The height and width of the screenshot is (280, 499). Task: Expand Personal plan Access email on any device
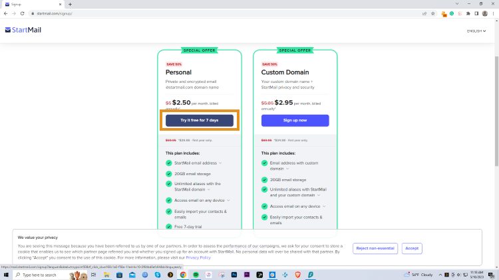point(228,200)
